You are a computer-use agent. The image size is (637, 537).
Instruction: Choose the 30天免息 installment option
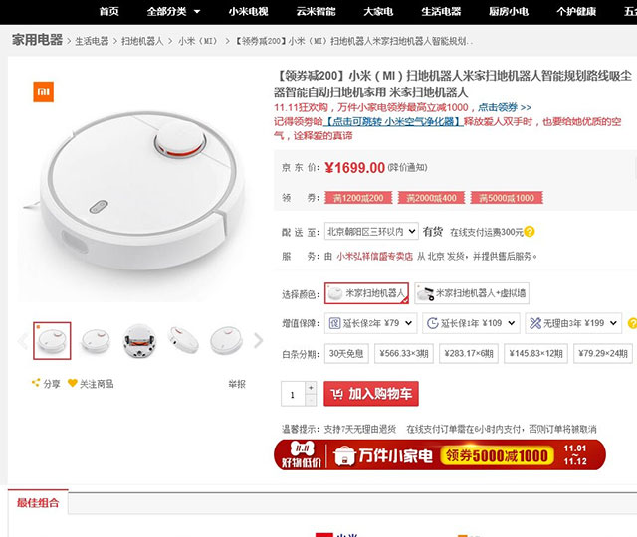coord(346,354)
